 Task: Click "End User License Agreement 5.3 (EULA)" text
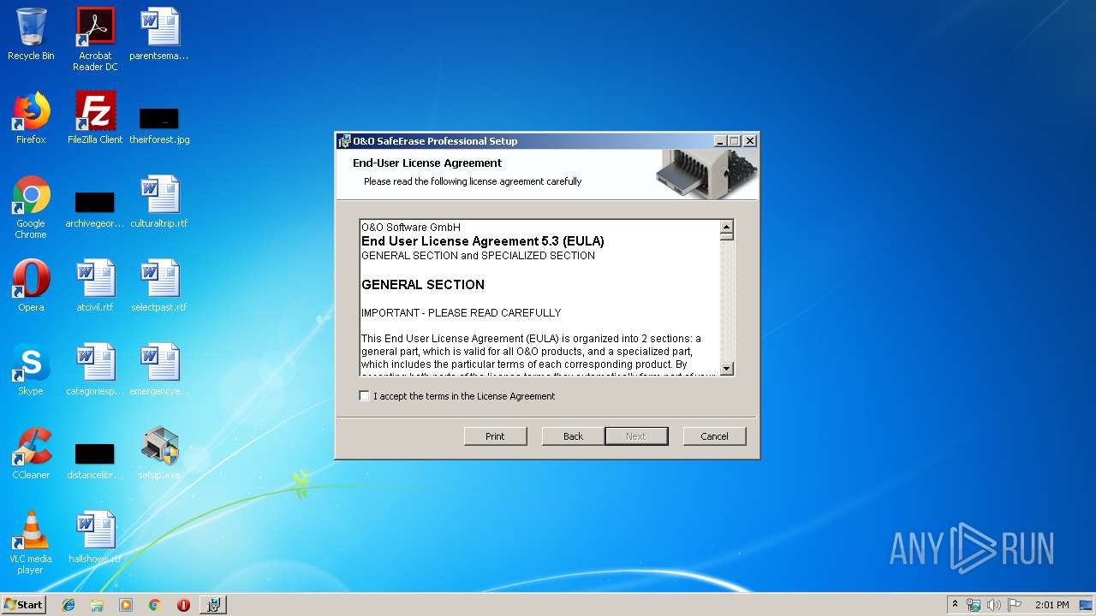pos(483,241)
